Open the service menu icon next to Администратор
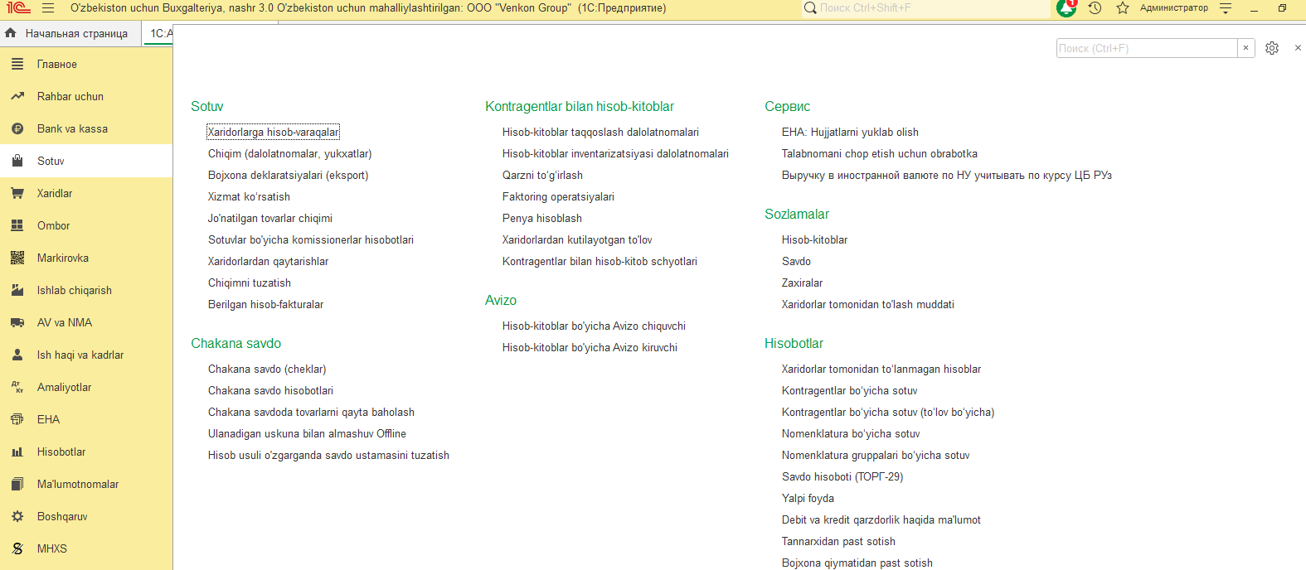This screenshot has height=570, width=1306. (x=1226, y=8)
